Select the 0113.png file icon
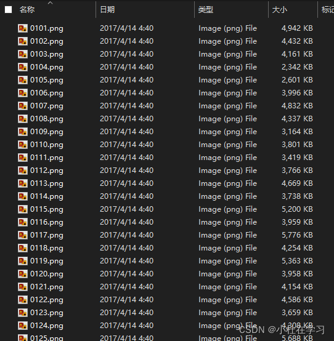This screenshot has height=341, width=334. coord(23,183)
